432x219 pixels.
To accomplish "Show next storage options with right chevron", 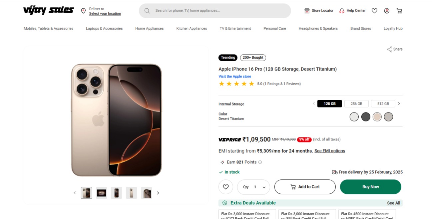I will click(x=399, y=104).
